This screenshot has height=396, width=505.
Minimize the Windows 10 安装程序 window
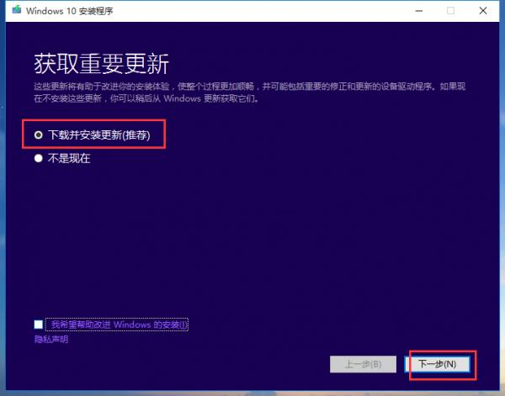pos(418,11)
